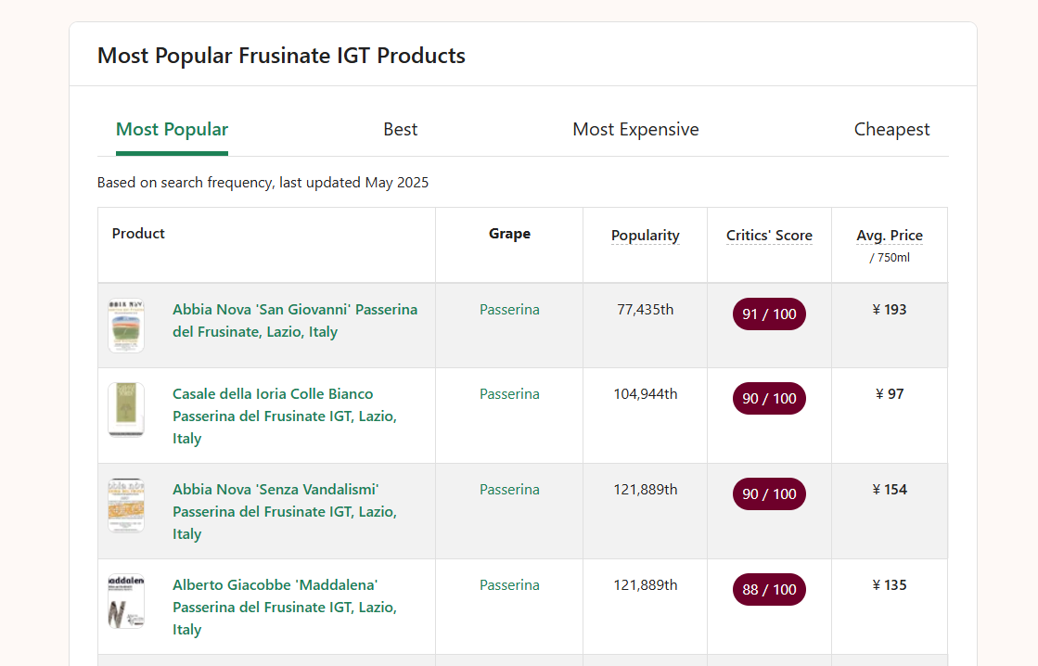Click the 88 / 100 score badge

tap(769, 590)
